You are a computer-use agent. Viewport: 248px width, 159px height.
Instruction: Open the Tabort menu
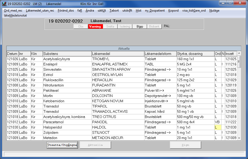(x=114, y=11)
